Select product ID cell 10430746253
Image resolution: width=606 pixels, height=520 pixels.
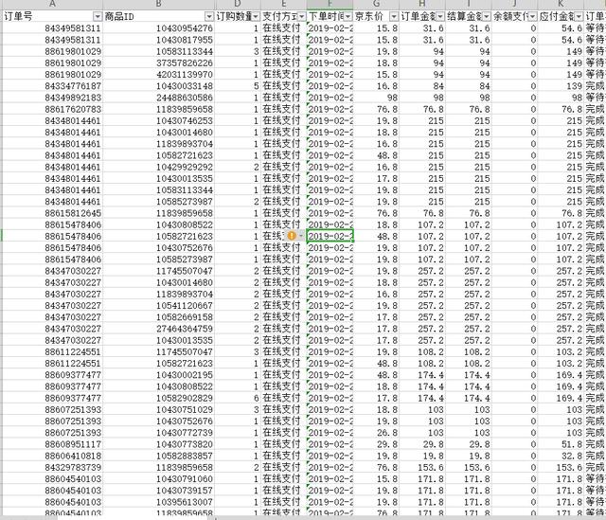point(158,120)
